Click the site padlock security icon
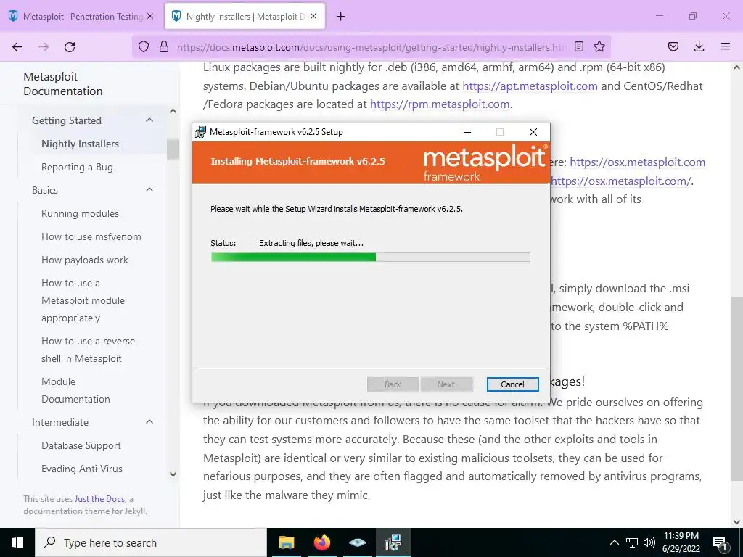The height and width of the screenshot is (557, 743). [x=164, y=46]
